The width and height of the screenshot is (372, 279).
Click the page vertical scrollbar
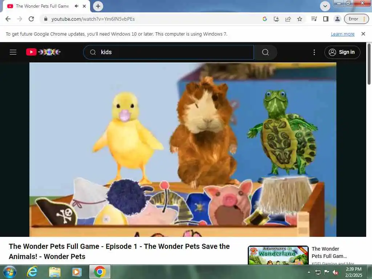(369, 64)
